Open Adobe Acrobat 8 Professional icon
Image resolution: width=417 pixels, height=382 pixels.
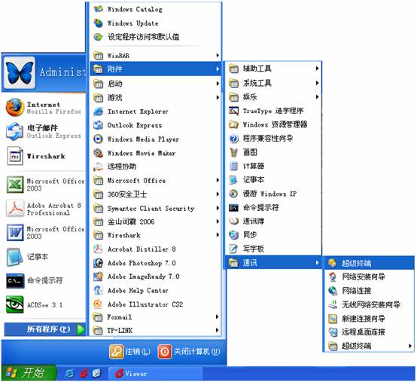14,209
